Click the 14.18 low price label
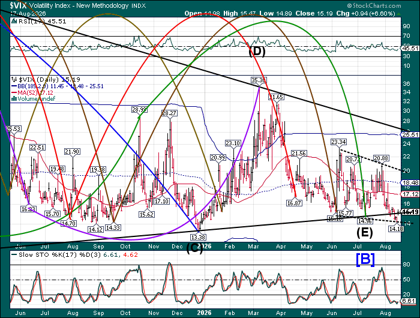 click(396, 229)
